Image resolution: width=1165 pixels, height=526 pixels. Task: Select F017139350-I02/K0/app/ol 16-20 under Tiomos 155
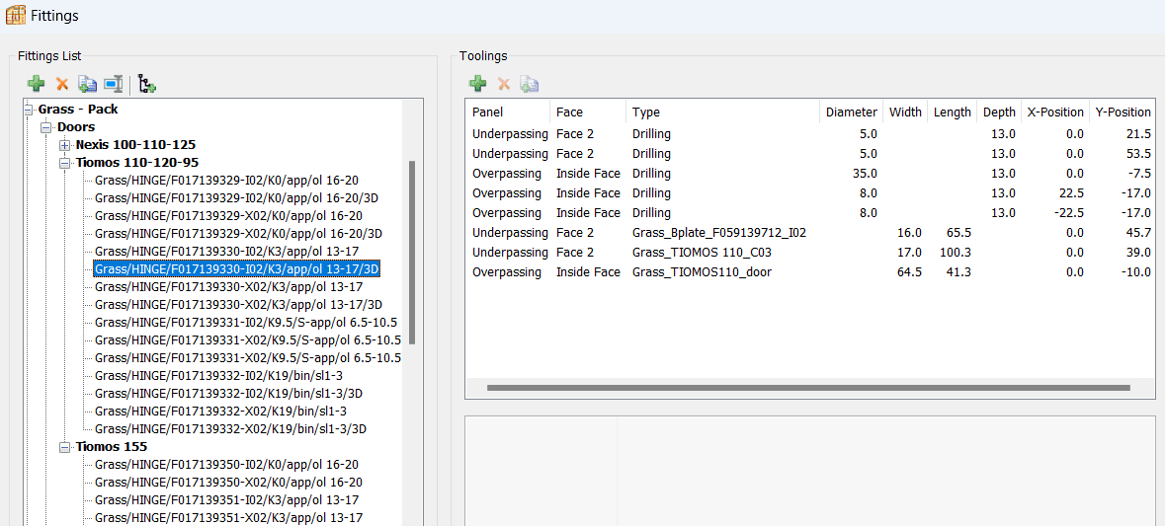226,465
